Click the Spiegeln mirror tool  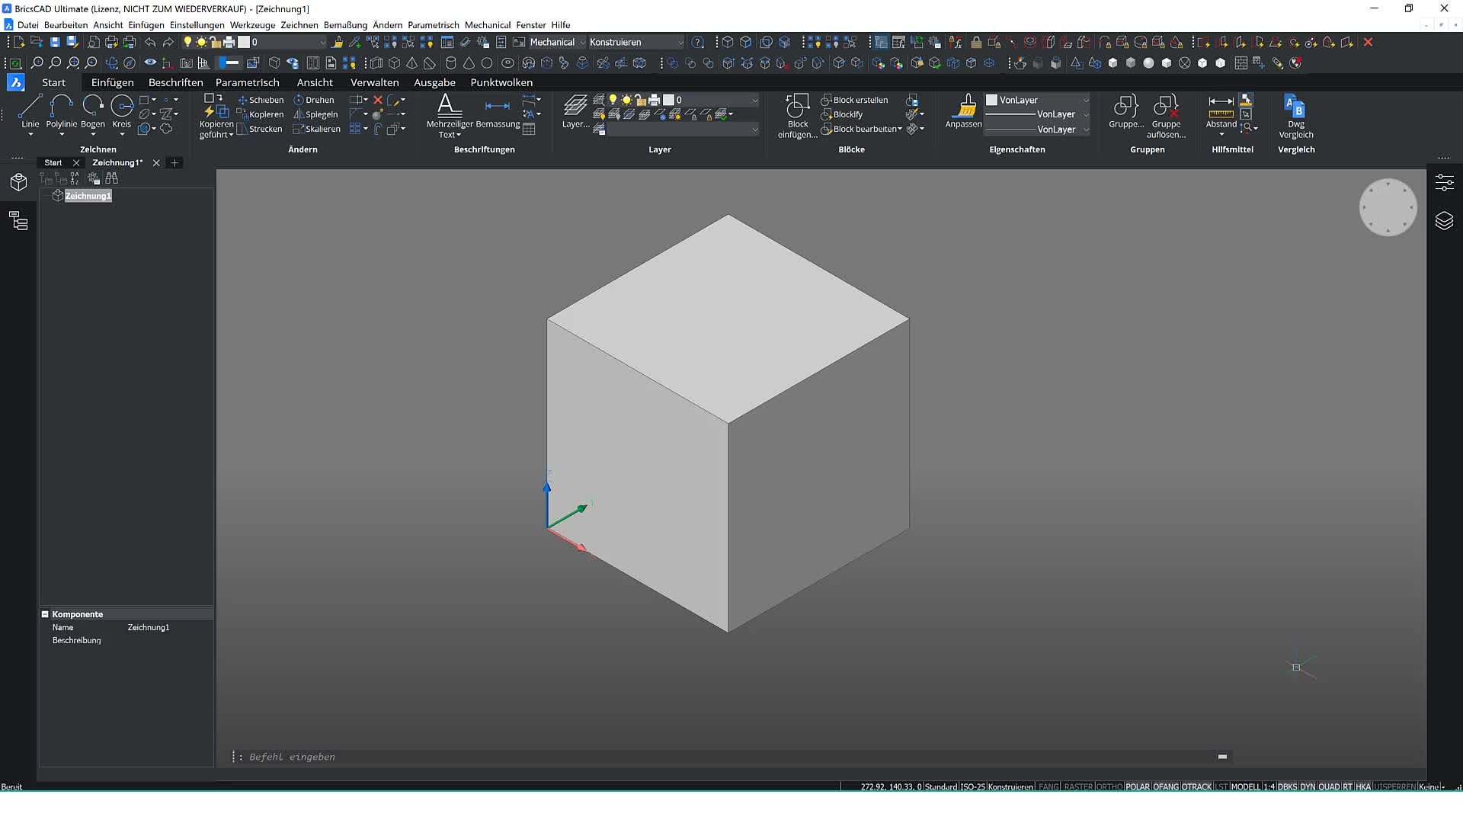coord(315,114)
